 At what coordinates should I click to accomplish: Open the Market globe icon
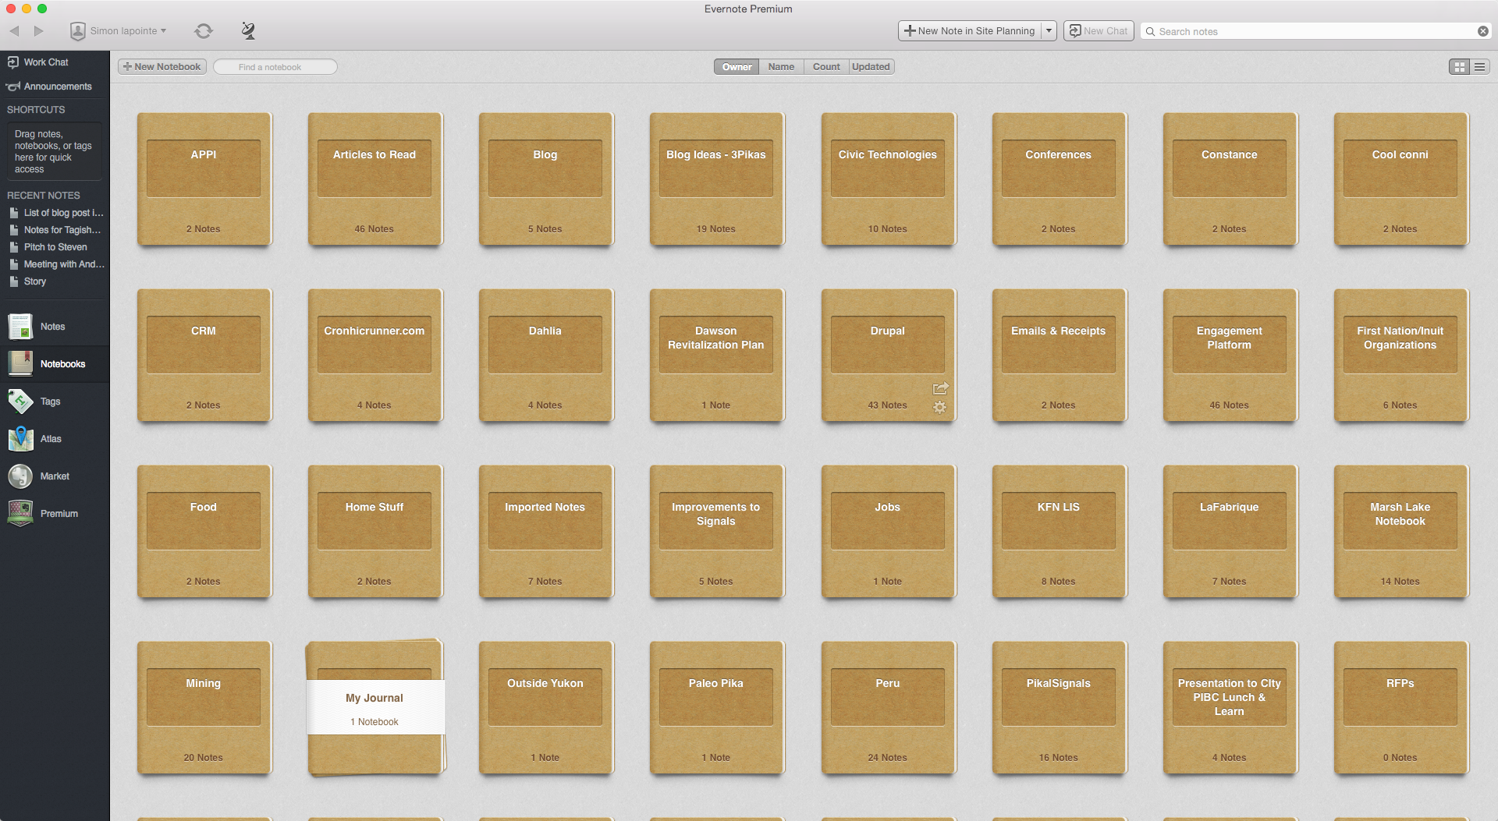click(20, 476)
